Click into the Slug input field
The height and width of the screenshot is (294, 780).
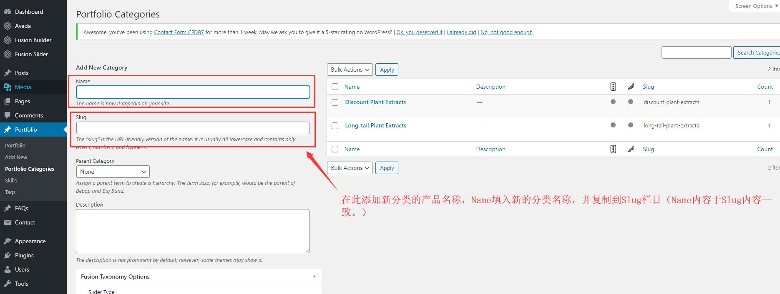pos(193,128)
